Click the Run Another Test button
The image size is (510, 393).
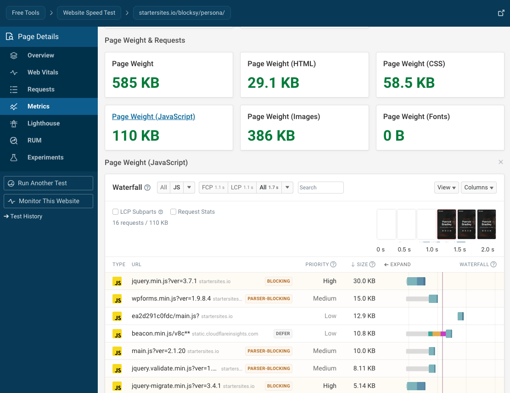click(x=48, y=183)
